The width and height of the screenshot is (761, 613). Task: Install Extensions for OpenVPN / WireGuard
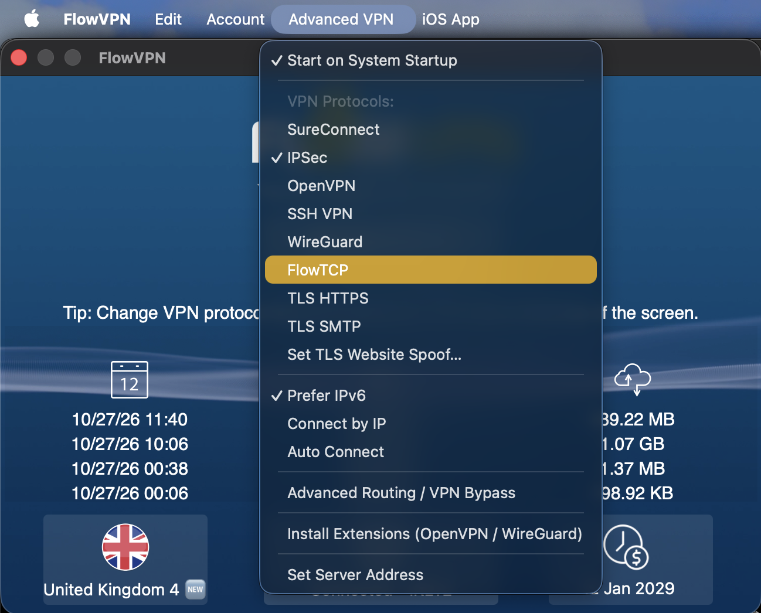pos(431,534)
